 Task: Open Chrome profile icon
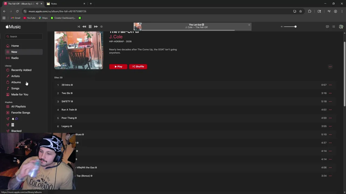[335, 11]
